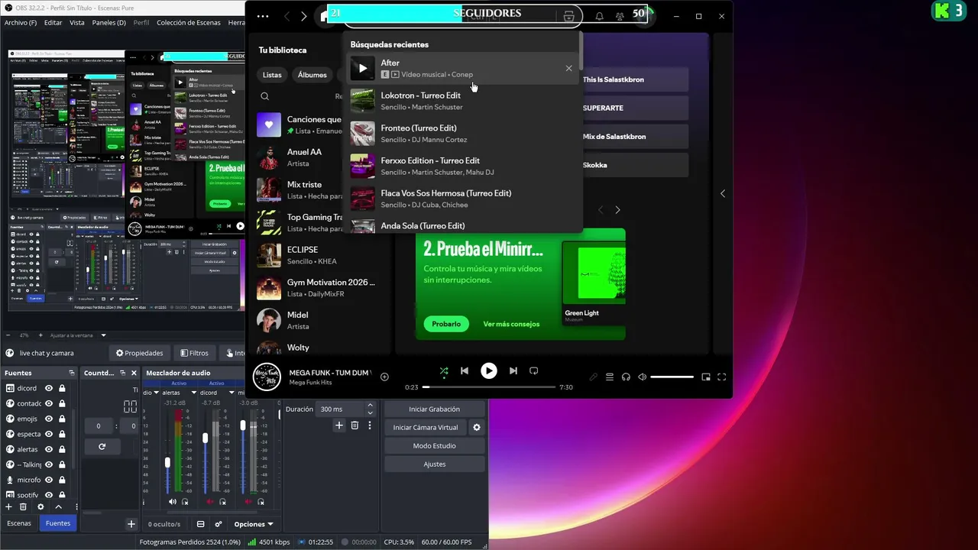This screenshot has height=550, width=978.
Task: Open Editar menu in OBS
Action: [x=53, y=23]
